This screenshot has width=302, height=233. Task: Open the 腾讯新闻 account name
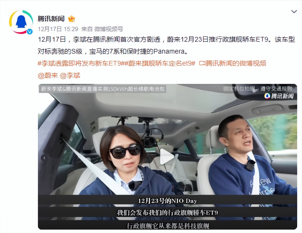[x=51, y=19]
